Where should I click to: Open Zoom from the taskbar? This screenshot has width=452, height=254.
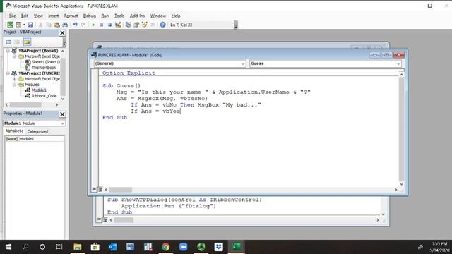pyautogui.click(x=184, y=247)
